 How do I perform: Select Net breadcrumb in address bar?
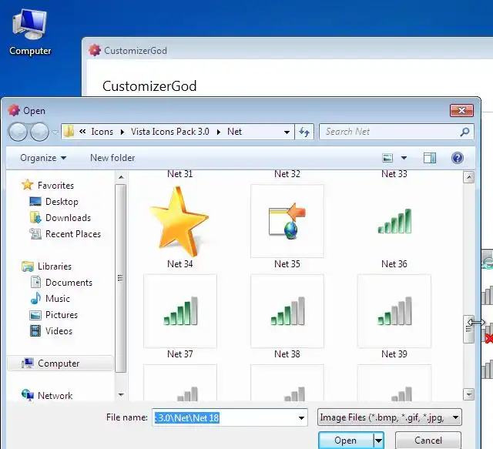tap(234, 132)
